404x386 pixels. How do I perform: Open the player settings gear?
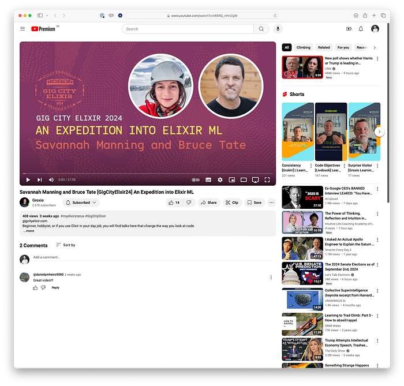click(220, 180)
